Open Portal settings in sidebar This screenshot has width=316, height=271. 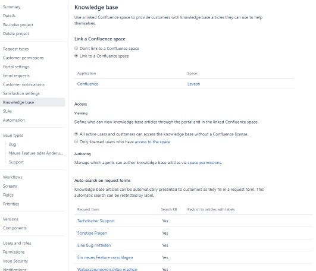[x=16, y=67]
